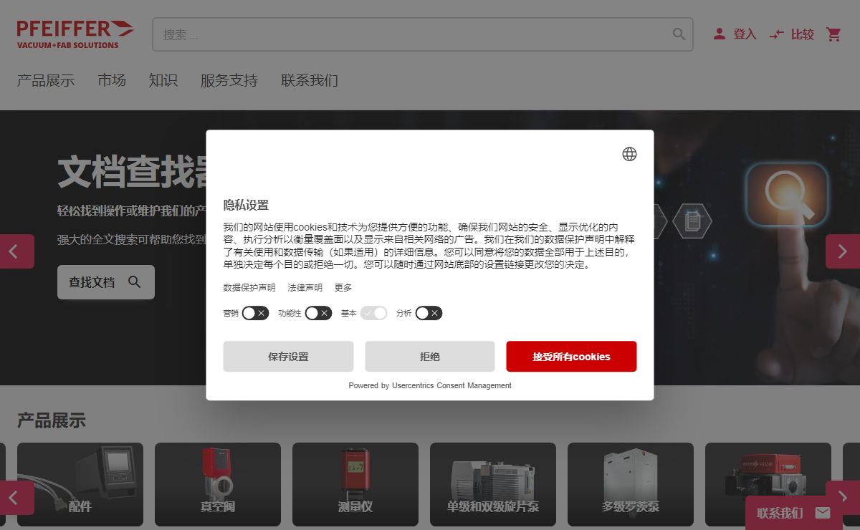Click the Pfeiffer Vacuum logo

(75, 34)
